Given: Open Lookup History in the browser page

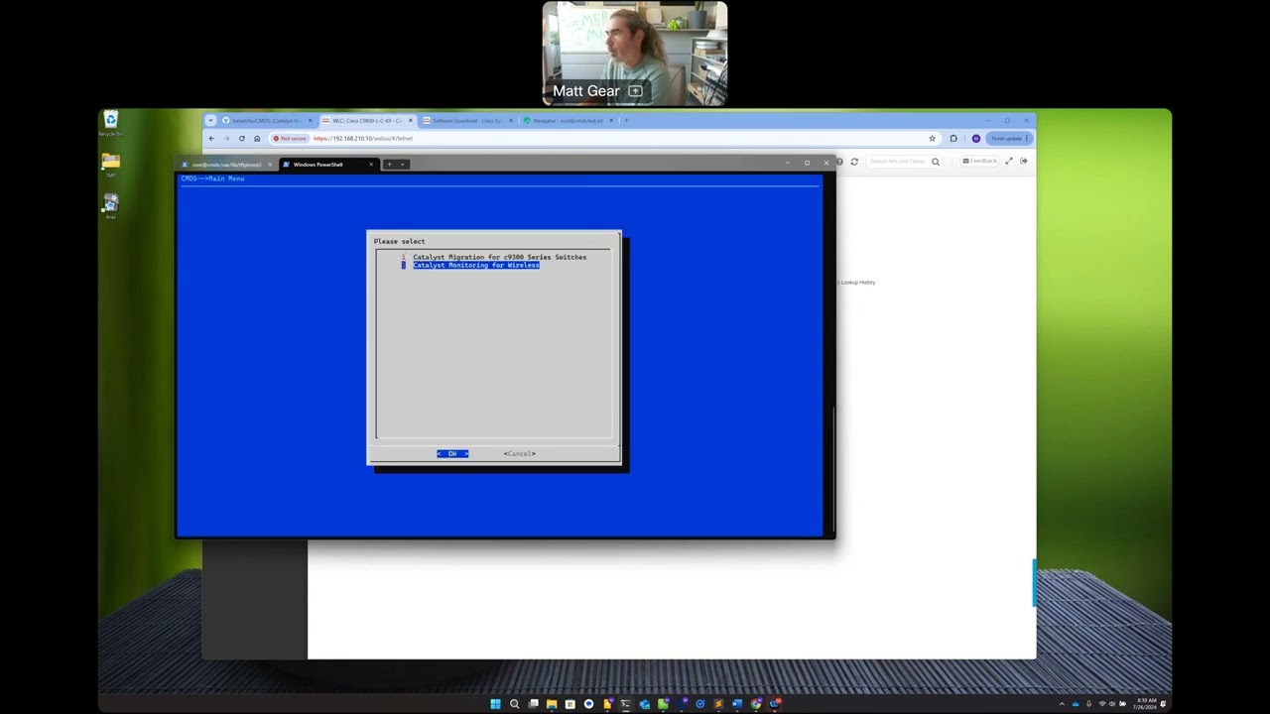Looking at the screenshot, I should pyautogui.click(x=857, y=283).
